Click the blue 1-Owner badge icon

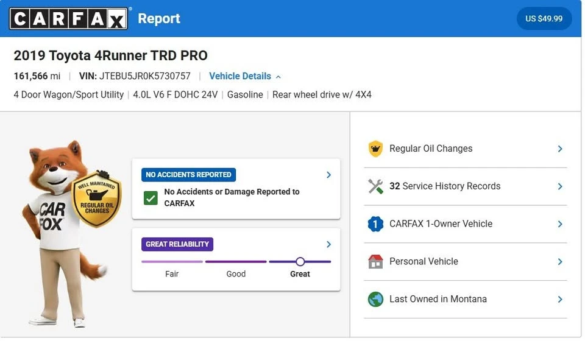pyautogui.click(x=375, y=224)
